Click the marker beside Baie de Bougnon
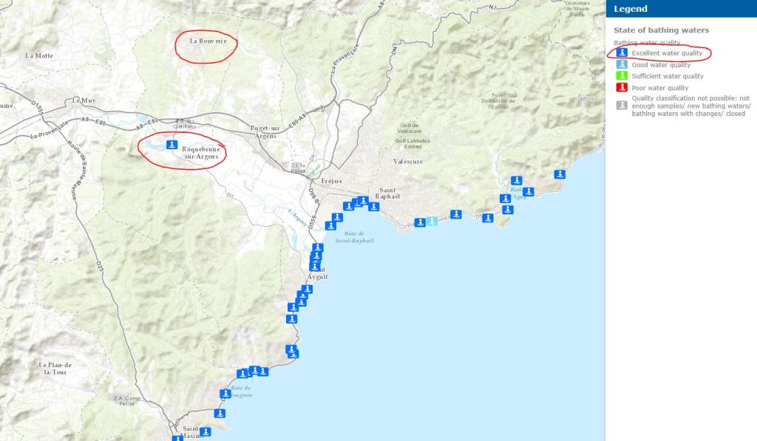 [225, 394]
